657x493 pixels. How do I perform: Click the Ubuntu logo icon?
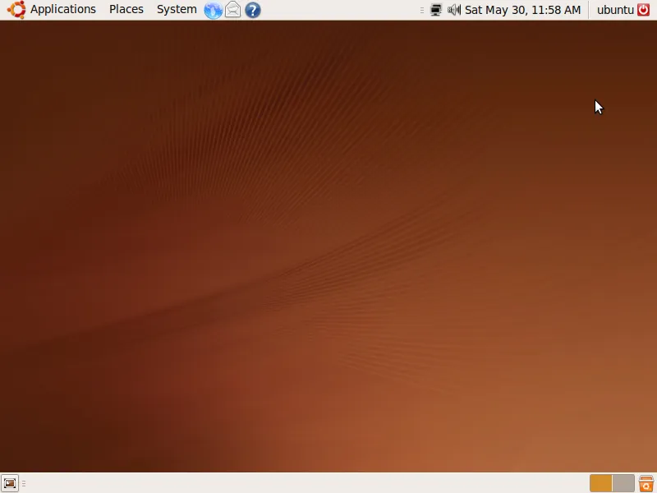click(x=16, y=10)
